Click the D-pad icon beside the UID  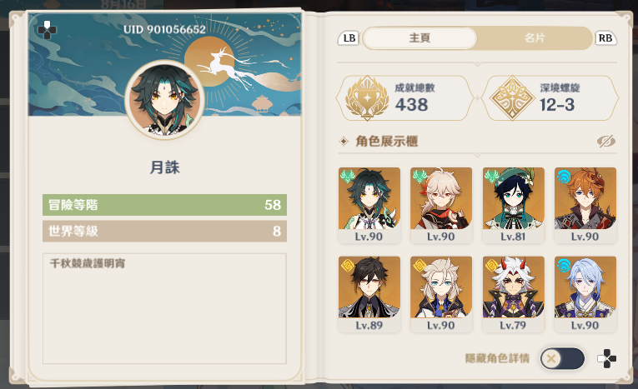point(48,30)
